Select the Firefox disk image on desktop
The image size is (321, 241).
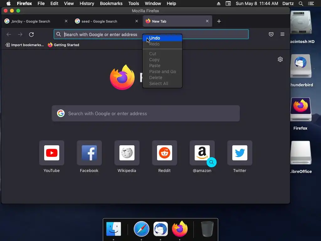click(301, 110)
